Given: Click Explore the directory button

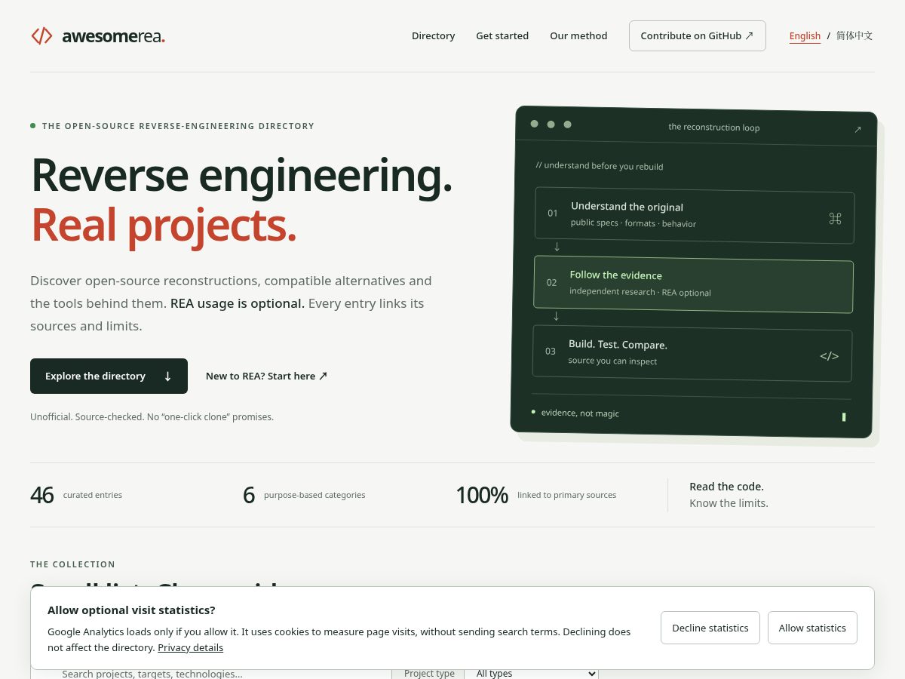Looking at the screenshot, I should pos(109,376).
